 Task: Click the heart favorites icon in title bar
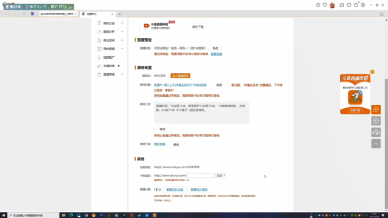click(325, 5)
